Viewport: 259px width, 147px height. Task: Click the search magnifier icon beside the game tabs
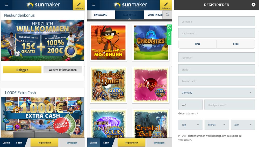click(168, 15)
